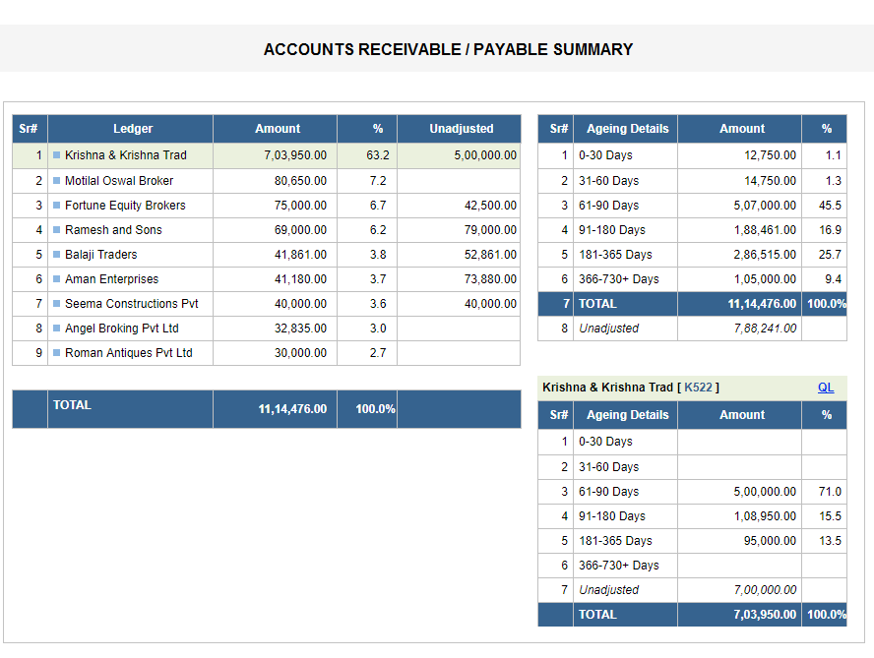Click the Accounts Receivable / Payable Summary title

448,49
